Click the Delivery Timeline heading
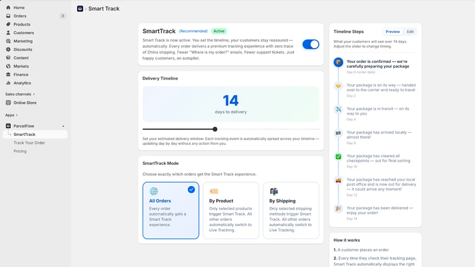The image size is (475, 267). click(x=160, y=78)
